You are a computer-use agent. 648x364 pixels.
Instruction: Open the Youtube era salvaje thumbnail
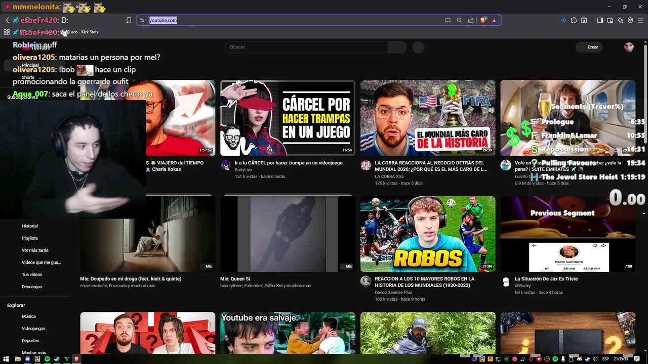tap(288, 333)
